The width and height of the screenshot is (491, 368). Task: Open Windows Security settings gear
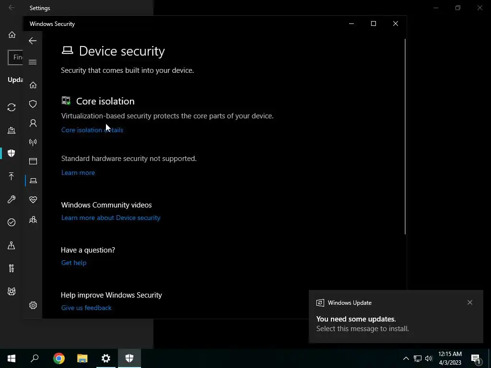[33, 305]
